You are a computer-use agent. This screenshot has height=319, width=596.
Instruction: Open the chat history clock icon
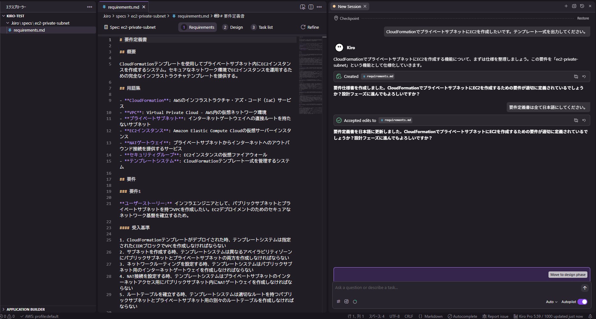582,6
